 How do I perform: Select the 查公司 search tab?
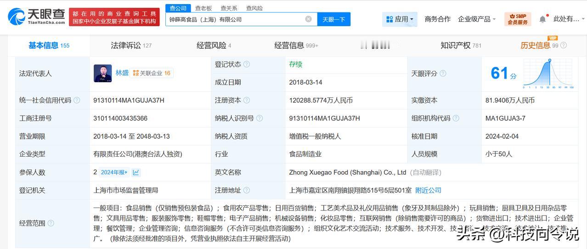click(178, 8)
